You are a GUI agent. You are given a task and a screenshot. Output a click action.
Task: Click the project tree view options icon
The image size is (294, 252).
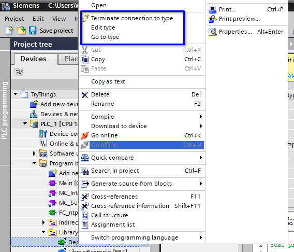(x=19, y=72)
